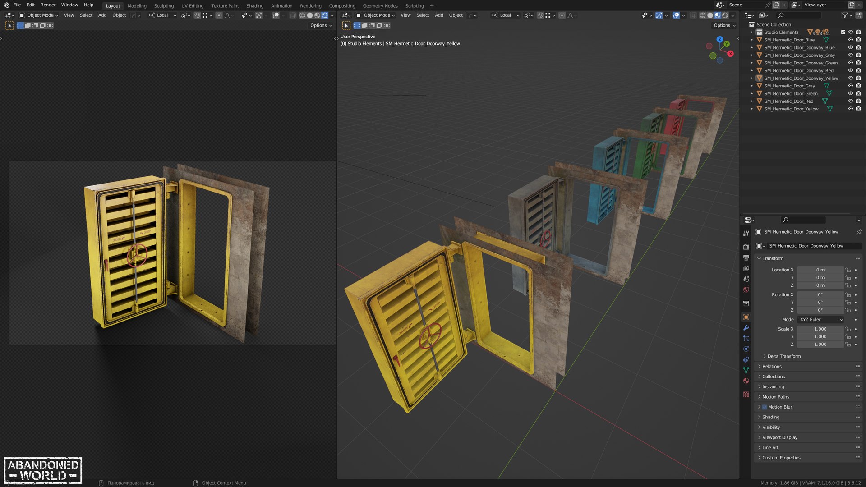Click the properties editor search field
Image resolution: width=866 pixels, height=487 pixels.
click(x=803, y=220)
